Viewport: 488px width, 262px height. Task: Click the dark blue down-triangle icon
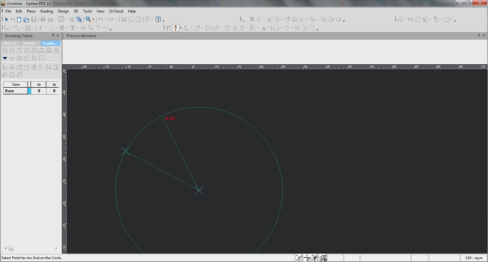point(5,58)
